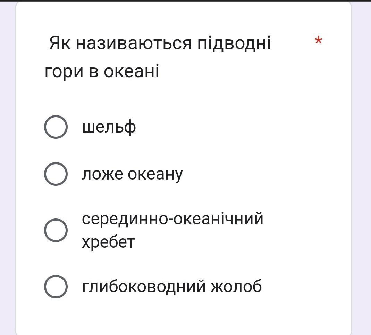
Task: Click the серединно-океанічний label text
Action: (x=172, y=218)
